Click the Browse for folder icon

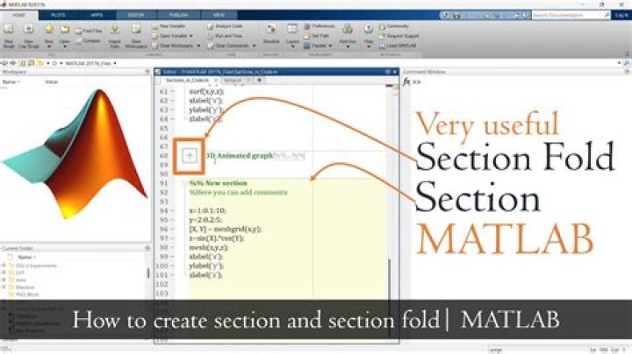tap(32, 63)
